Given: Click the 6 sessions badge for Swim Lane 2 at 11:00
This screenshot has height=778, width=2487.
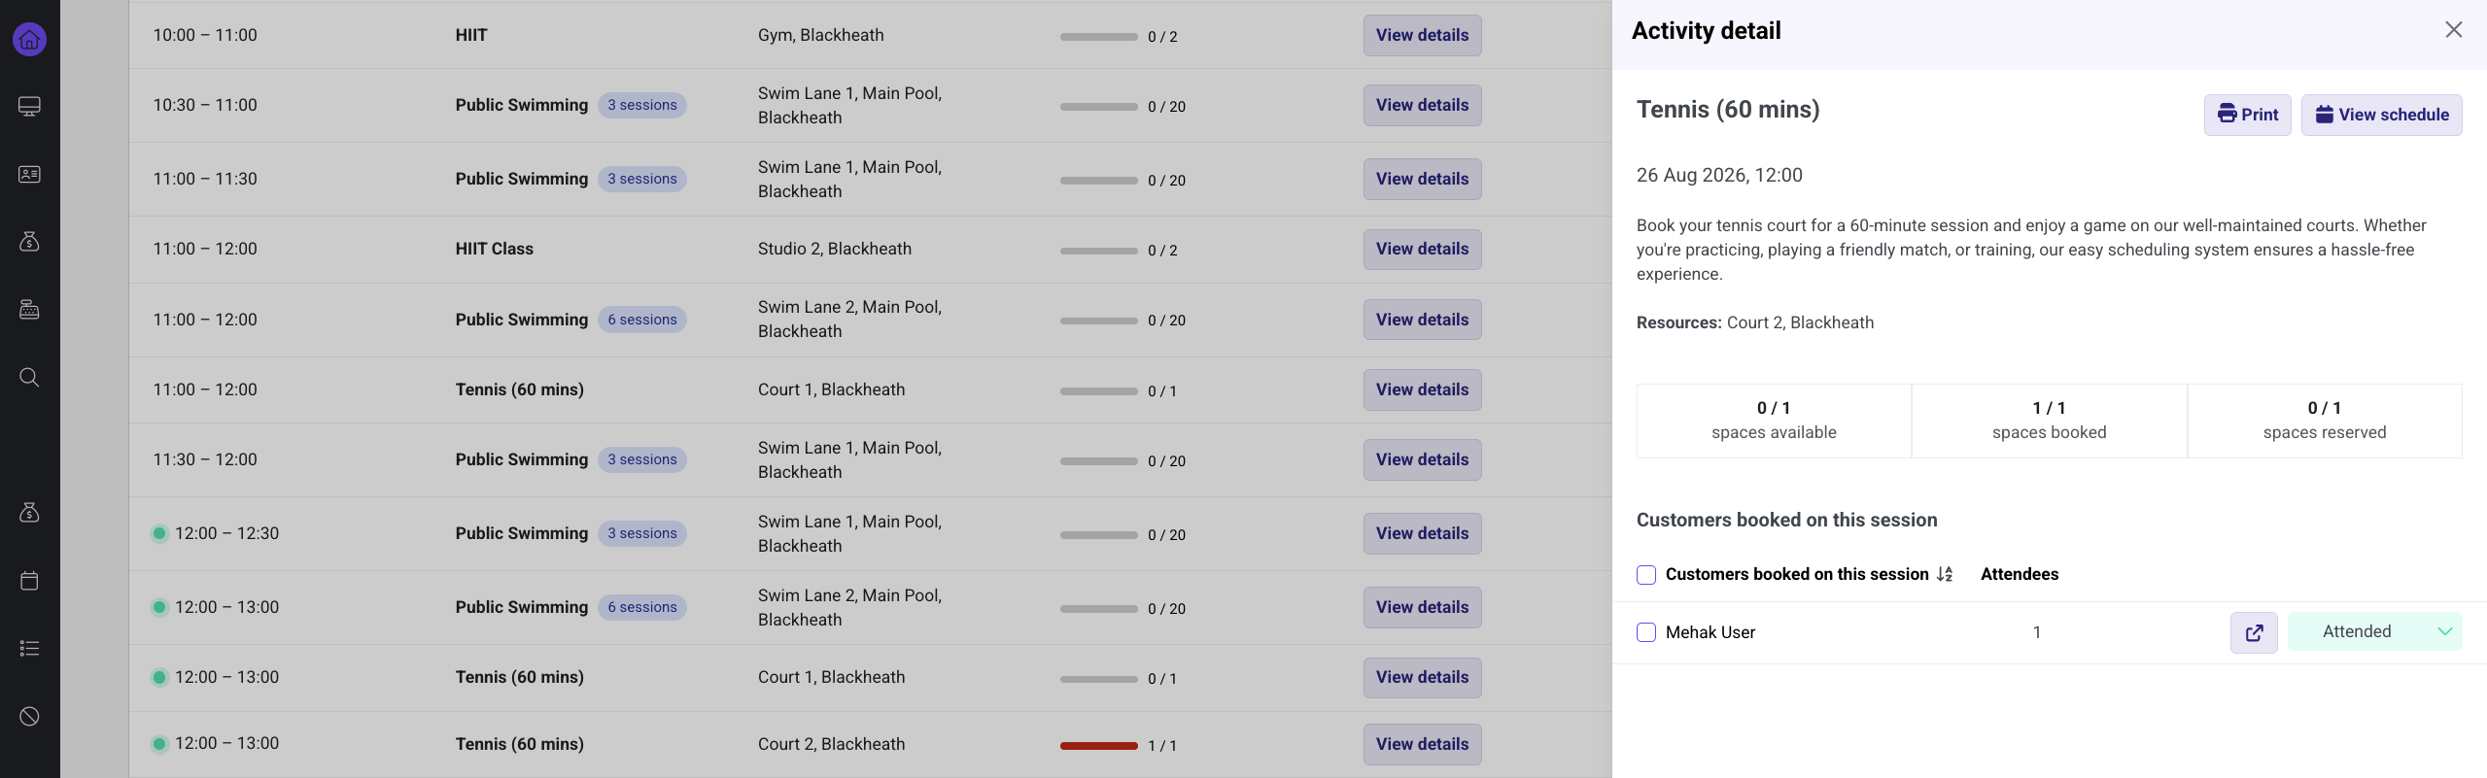Looking at the screenshot, I should (642, 320).
